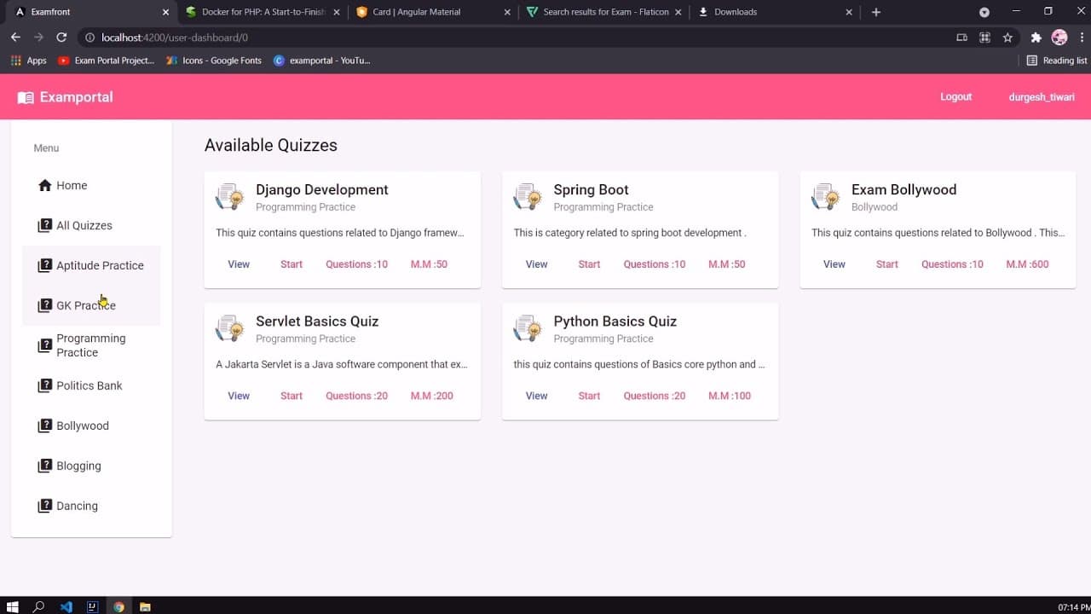This screenshot has height=614, width=1091.
Task: Click M.M :100 on Python Basics card
Action: coord(730,396)
